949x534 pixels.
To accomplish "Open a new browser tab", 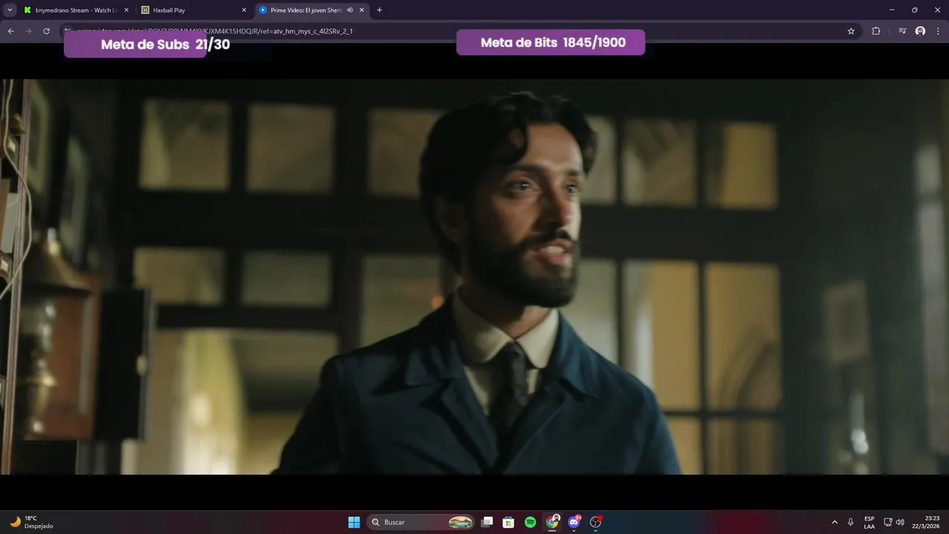I will (380, 10).
